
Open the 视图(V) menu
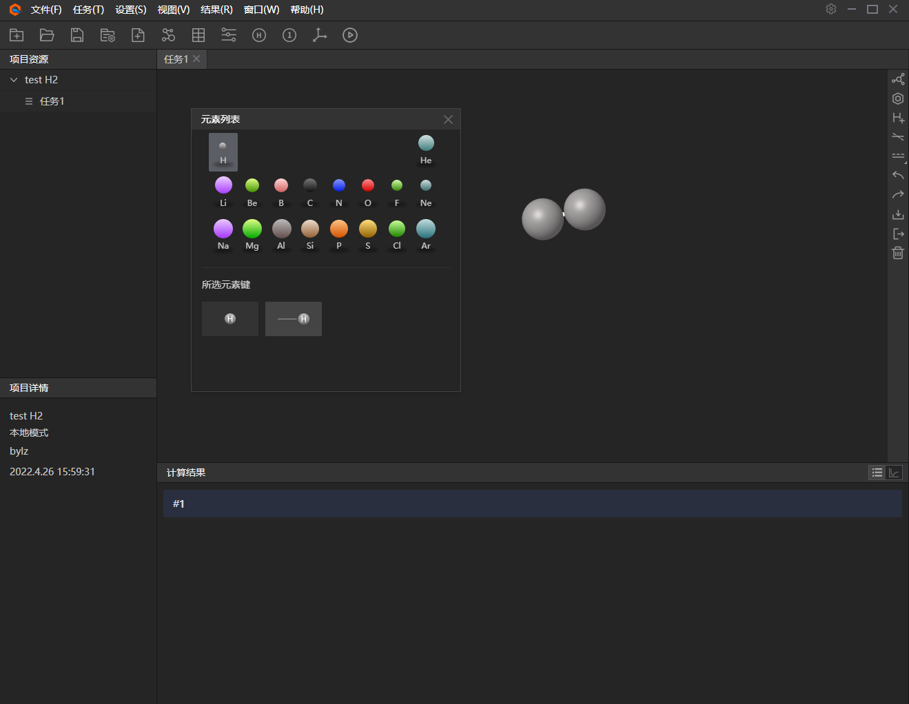(x=174, y=10)
